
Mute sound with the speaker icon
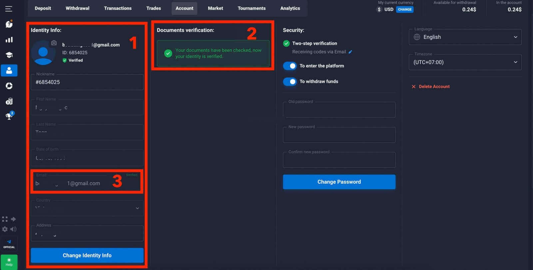tap(13, 229)
